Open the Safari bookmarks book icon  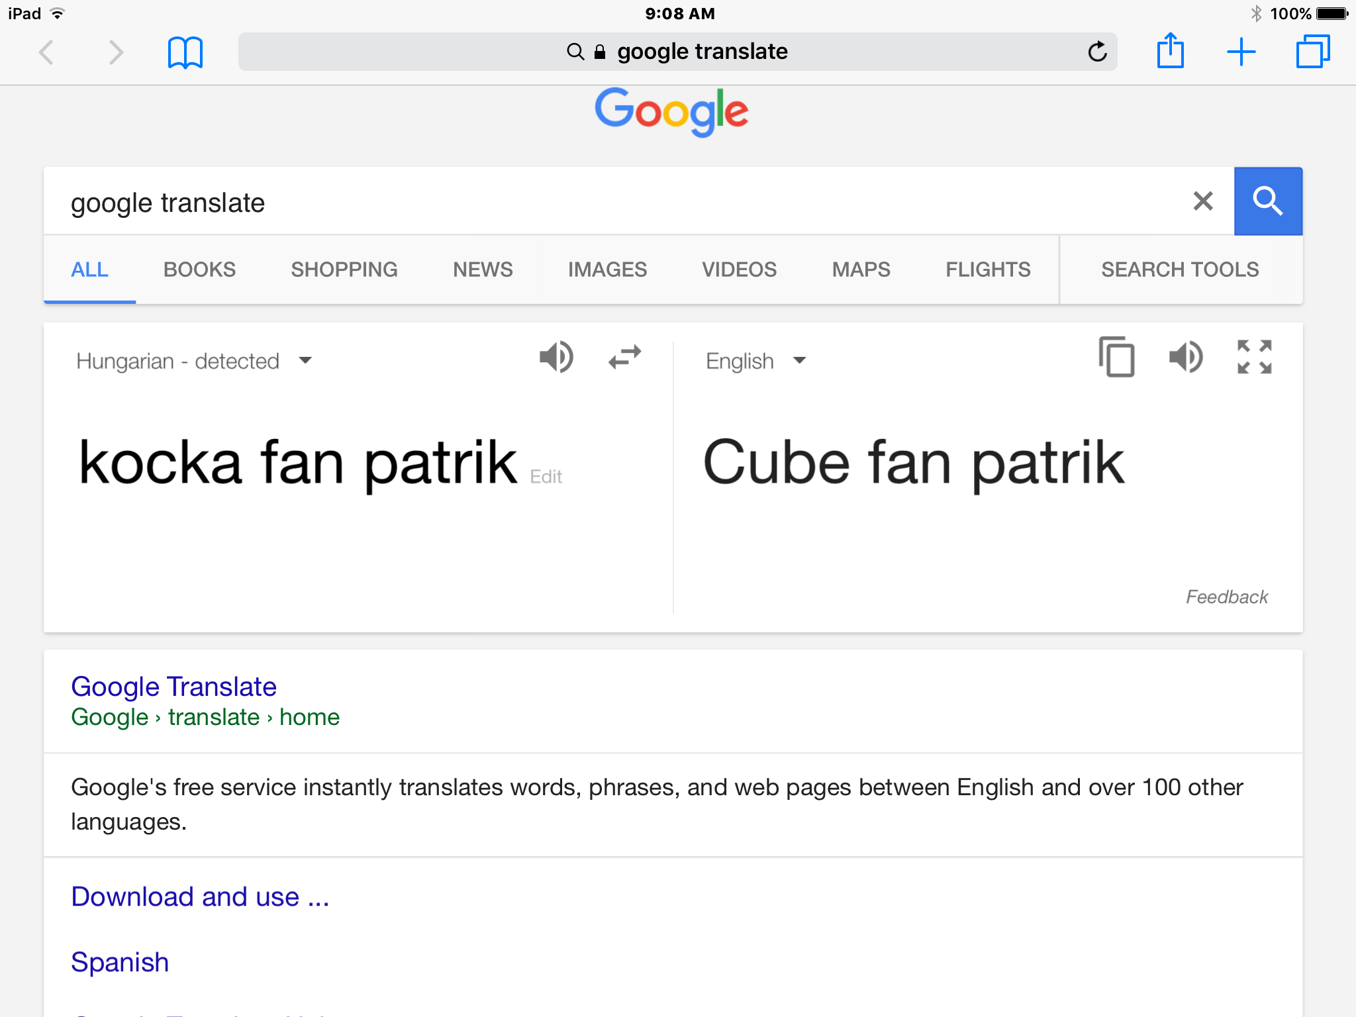pyautogui.click(x=185, y=52)
